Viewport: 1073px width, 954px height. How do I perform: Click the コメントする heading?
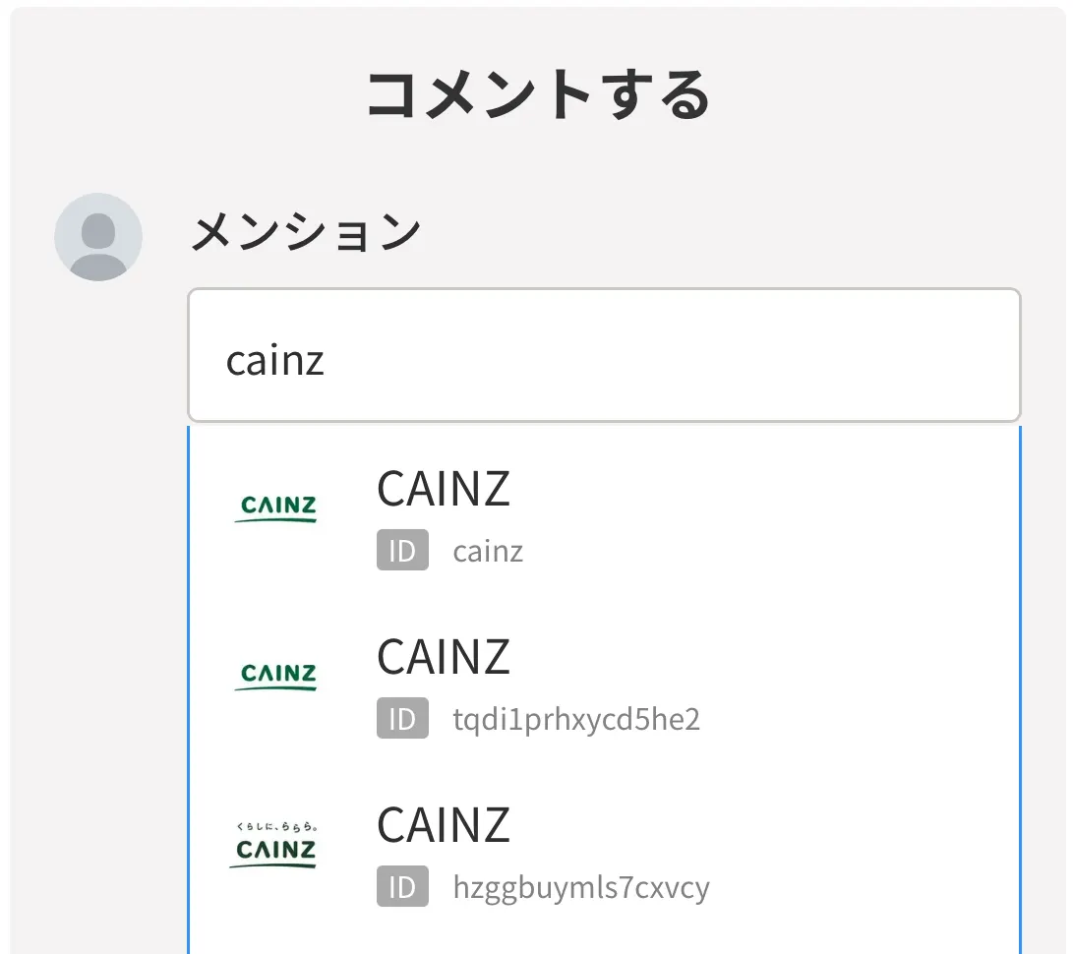pos(539,94)
